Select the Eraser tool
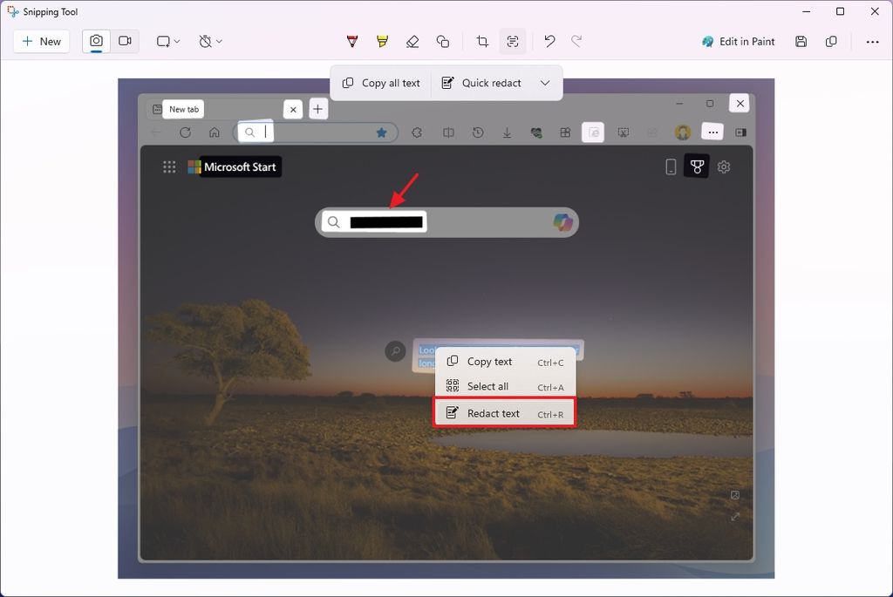The height and width of the screenshot is (597, 893). [x=412, y=41]
